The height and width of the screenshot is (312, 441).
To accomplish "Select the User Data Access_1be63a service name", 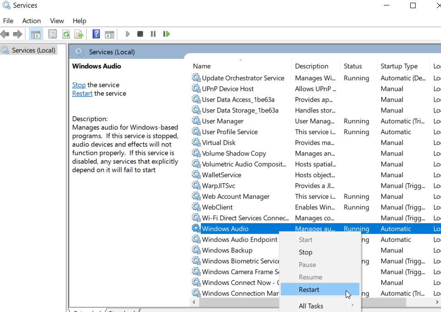I will [238, 99].
